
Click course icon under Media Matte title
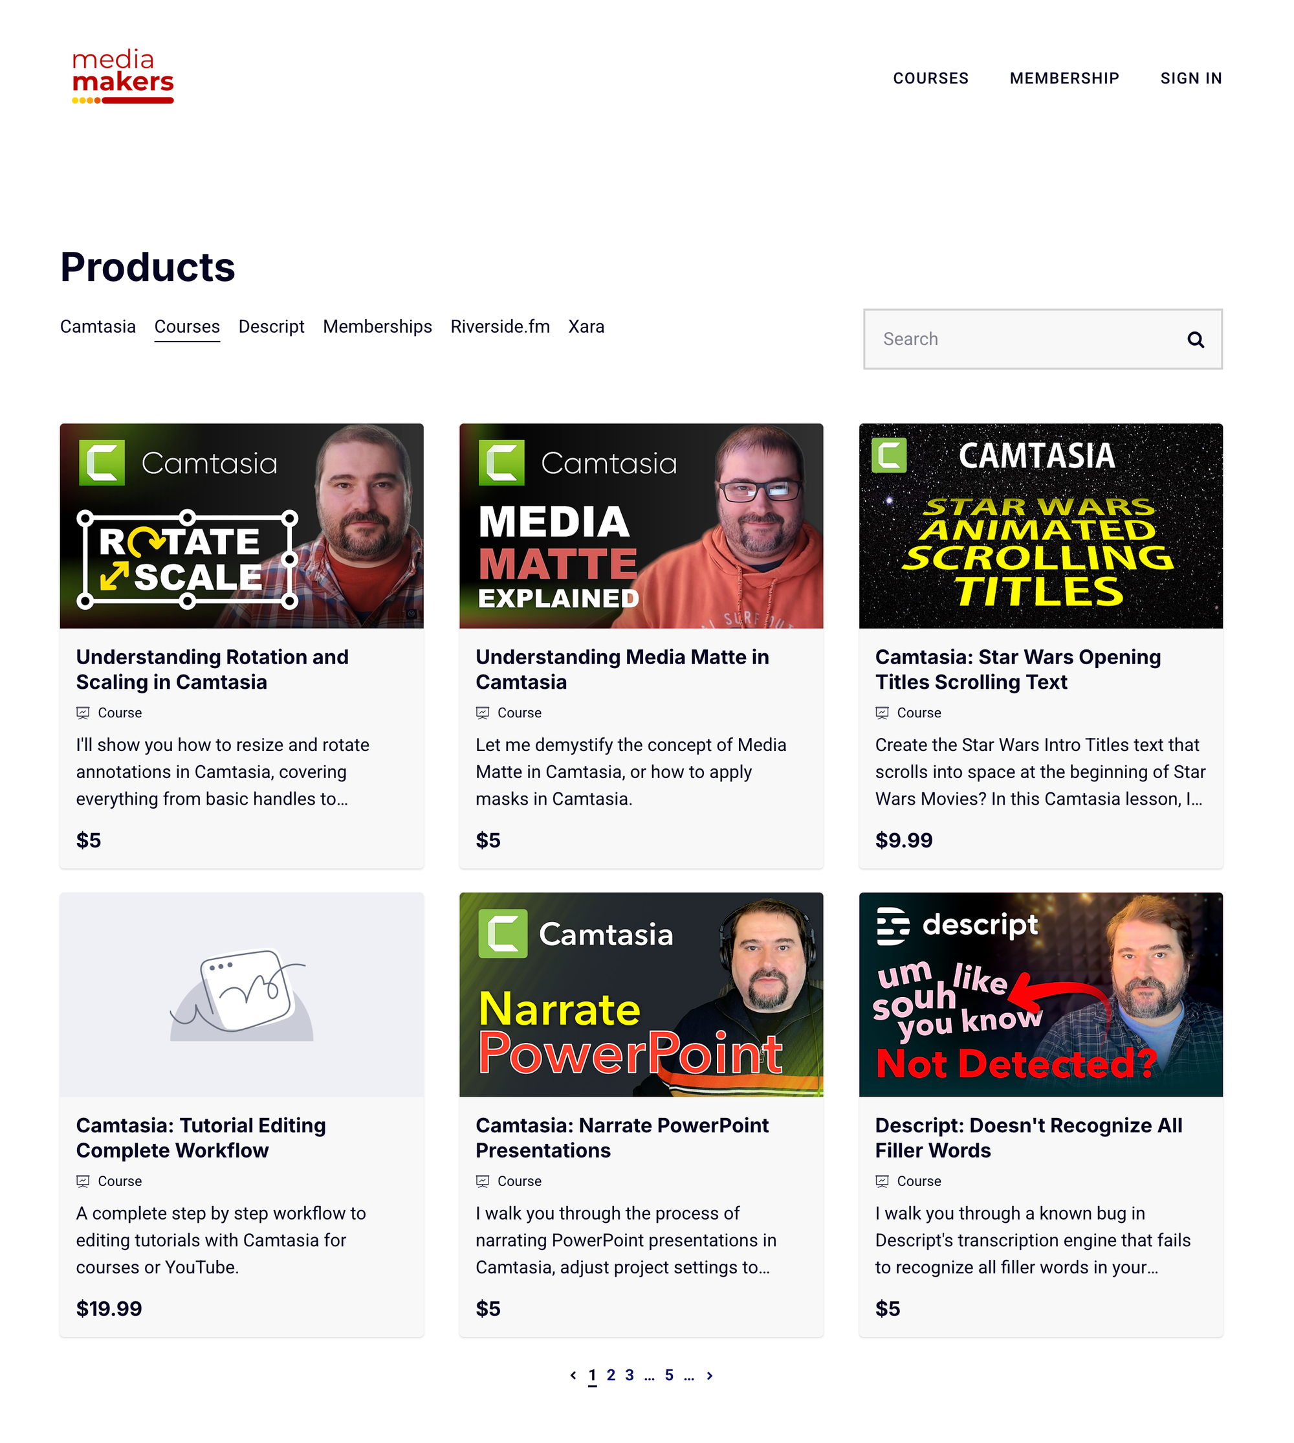(x=482, y=712)
